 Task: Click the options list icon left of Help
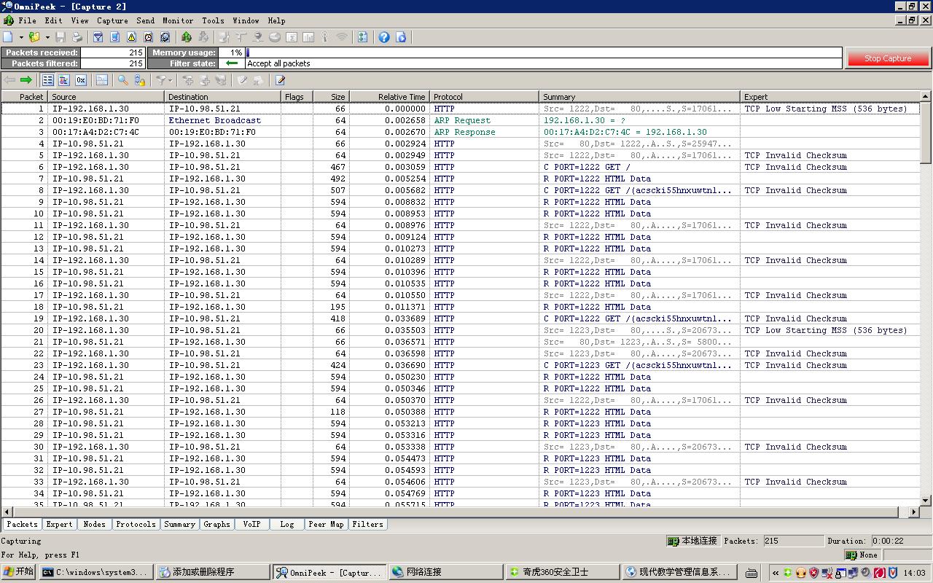pos(362,36)
